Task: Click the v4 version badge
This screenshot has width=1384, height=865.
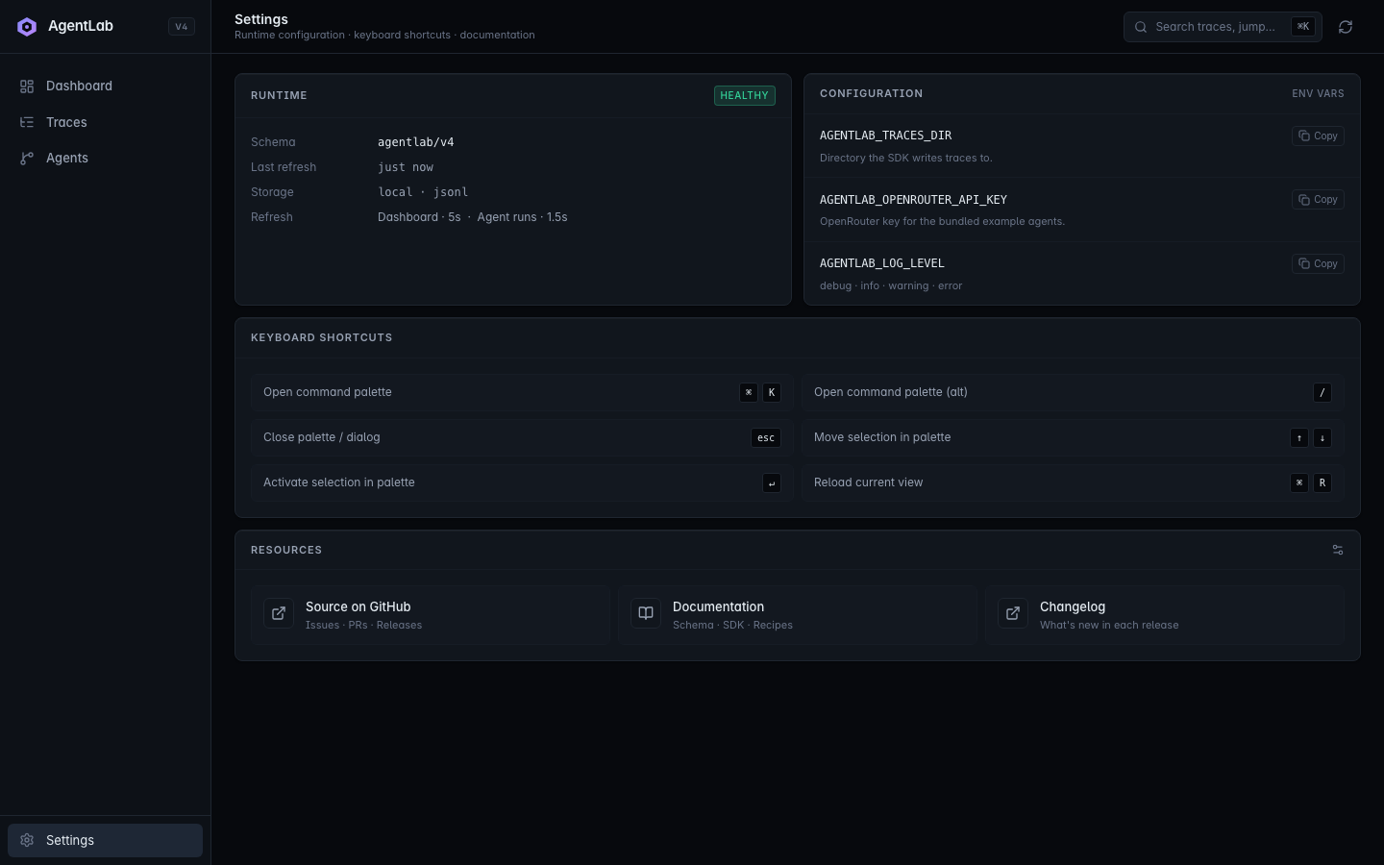Action: (182, 27)
